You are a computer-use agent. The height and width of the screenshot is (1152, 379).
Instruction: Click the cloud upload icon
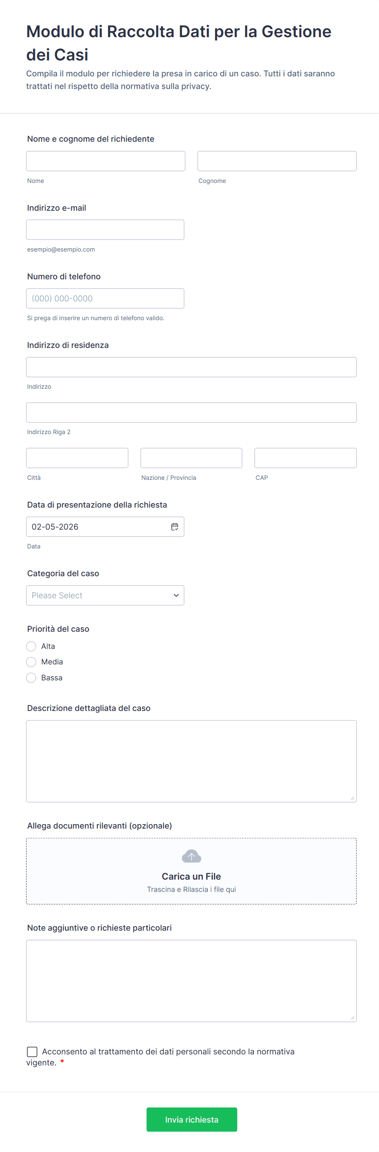192,856
